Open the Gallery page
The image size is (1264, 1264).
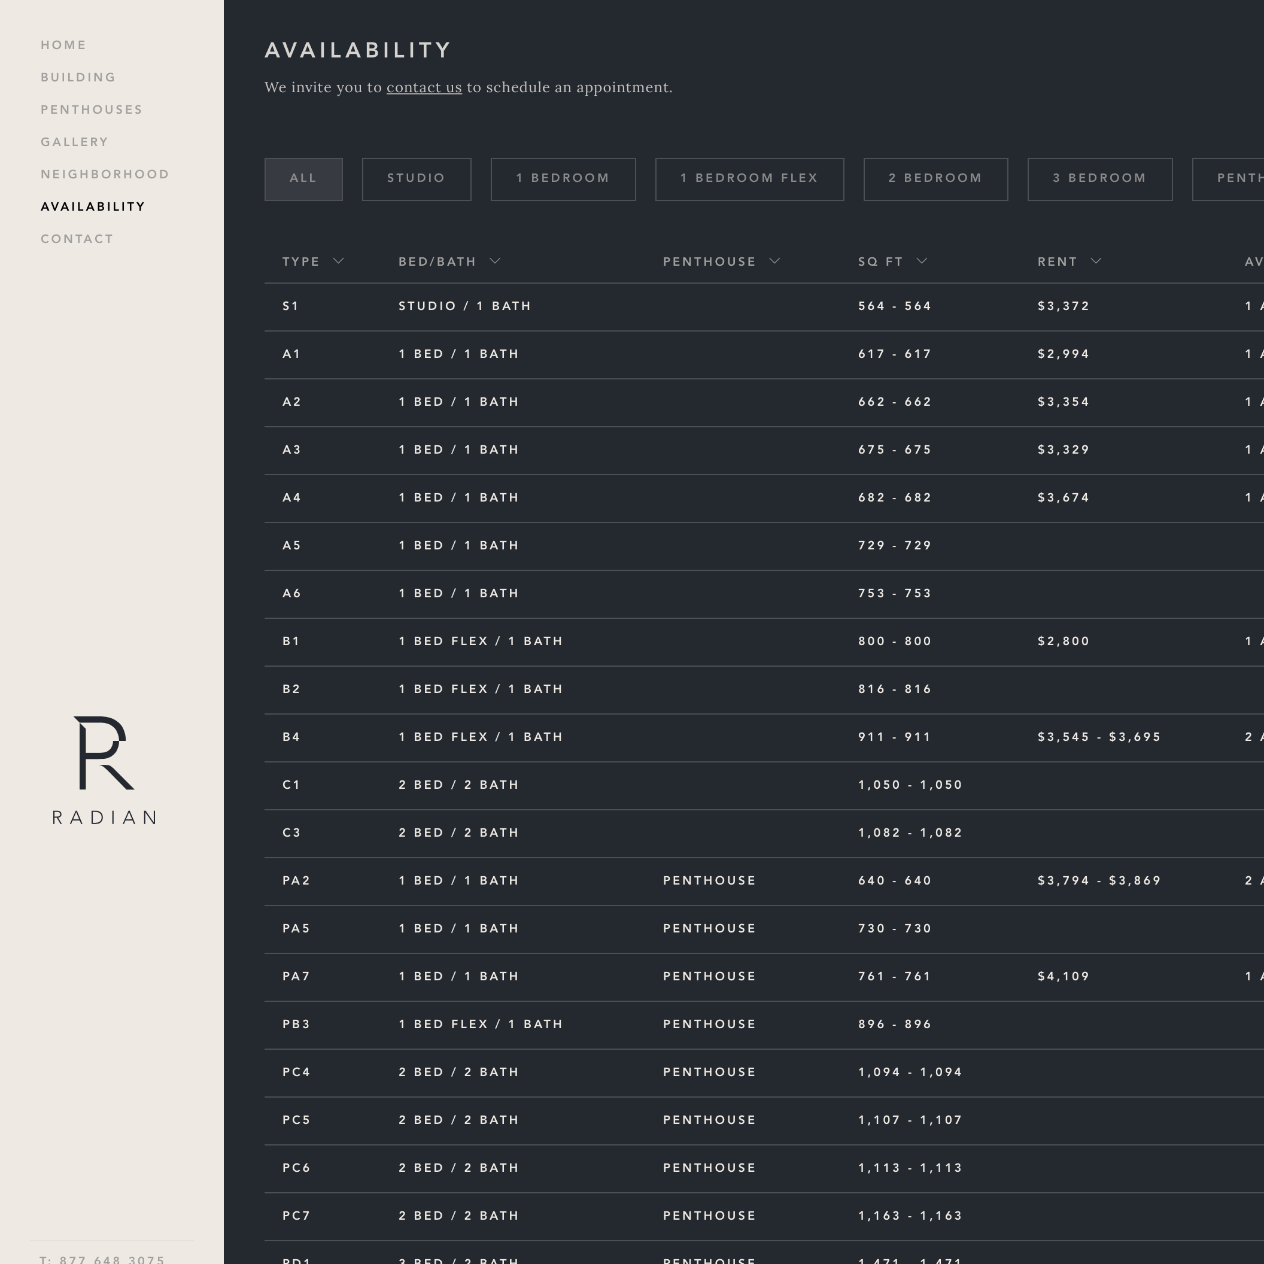point(75,142)
